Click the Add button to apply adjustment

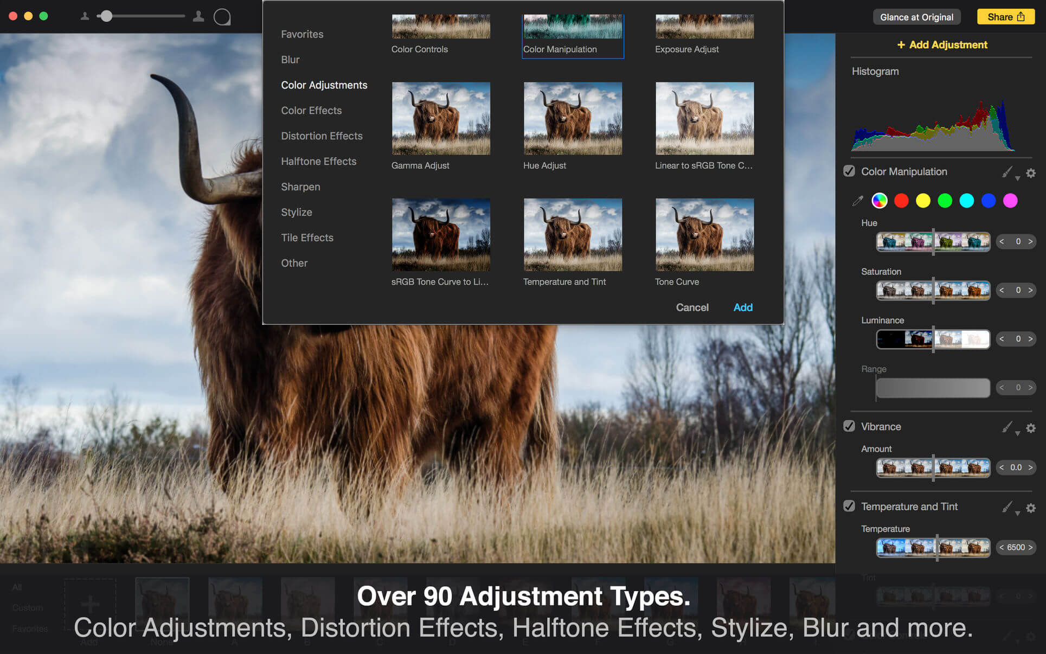[742, 307]
